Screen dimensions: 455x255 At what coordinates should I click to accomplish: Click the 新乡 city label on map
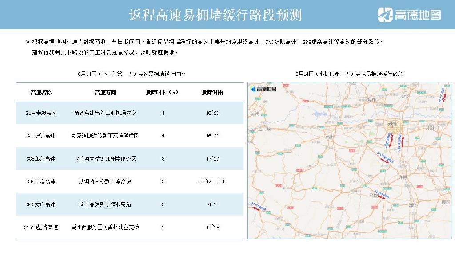pos(405,95)
